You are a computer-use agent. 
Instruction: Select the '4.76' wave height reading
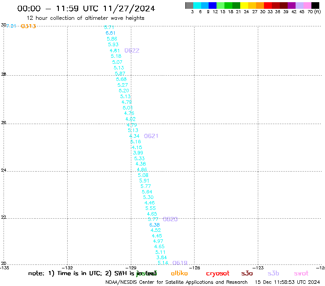[129, 113]
